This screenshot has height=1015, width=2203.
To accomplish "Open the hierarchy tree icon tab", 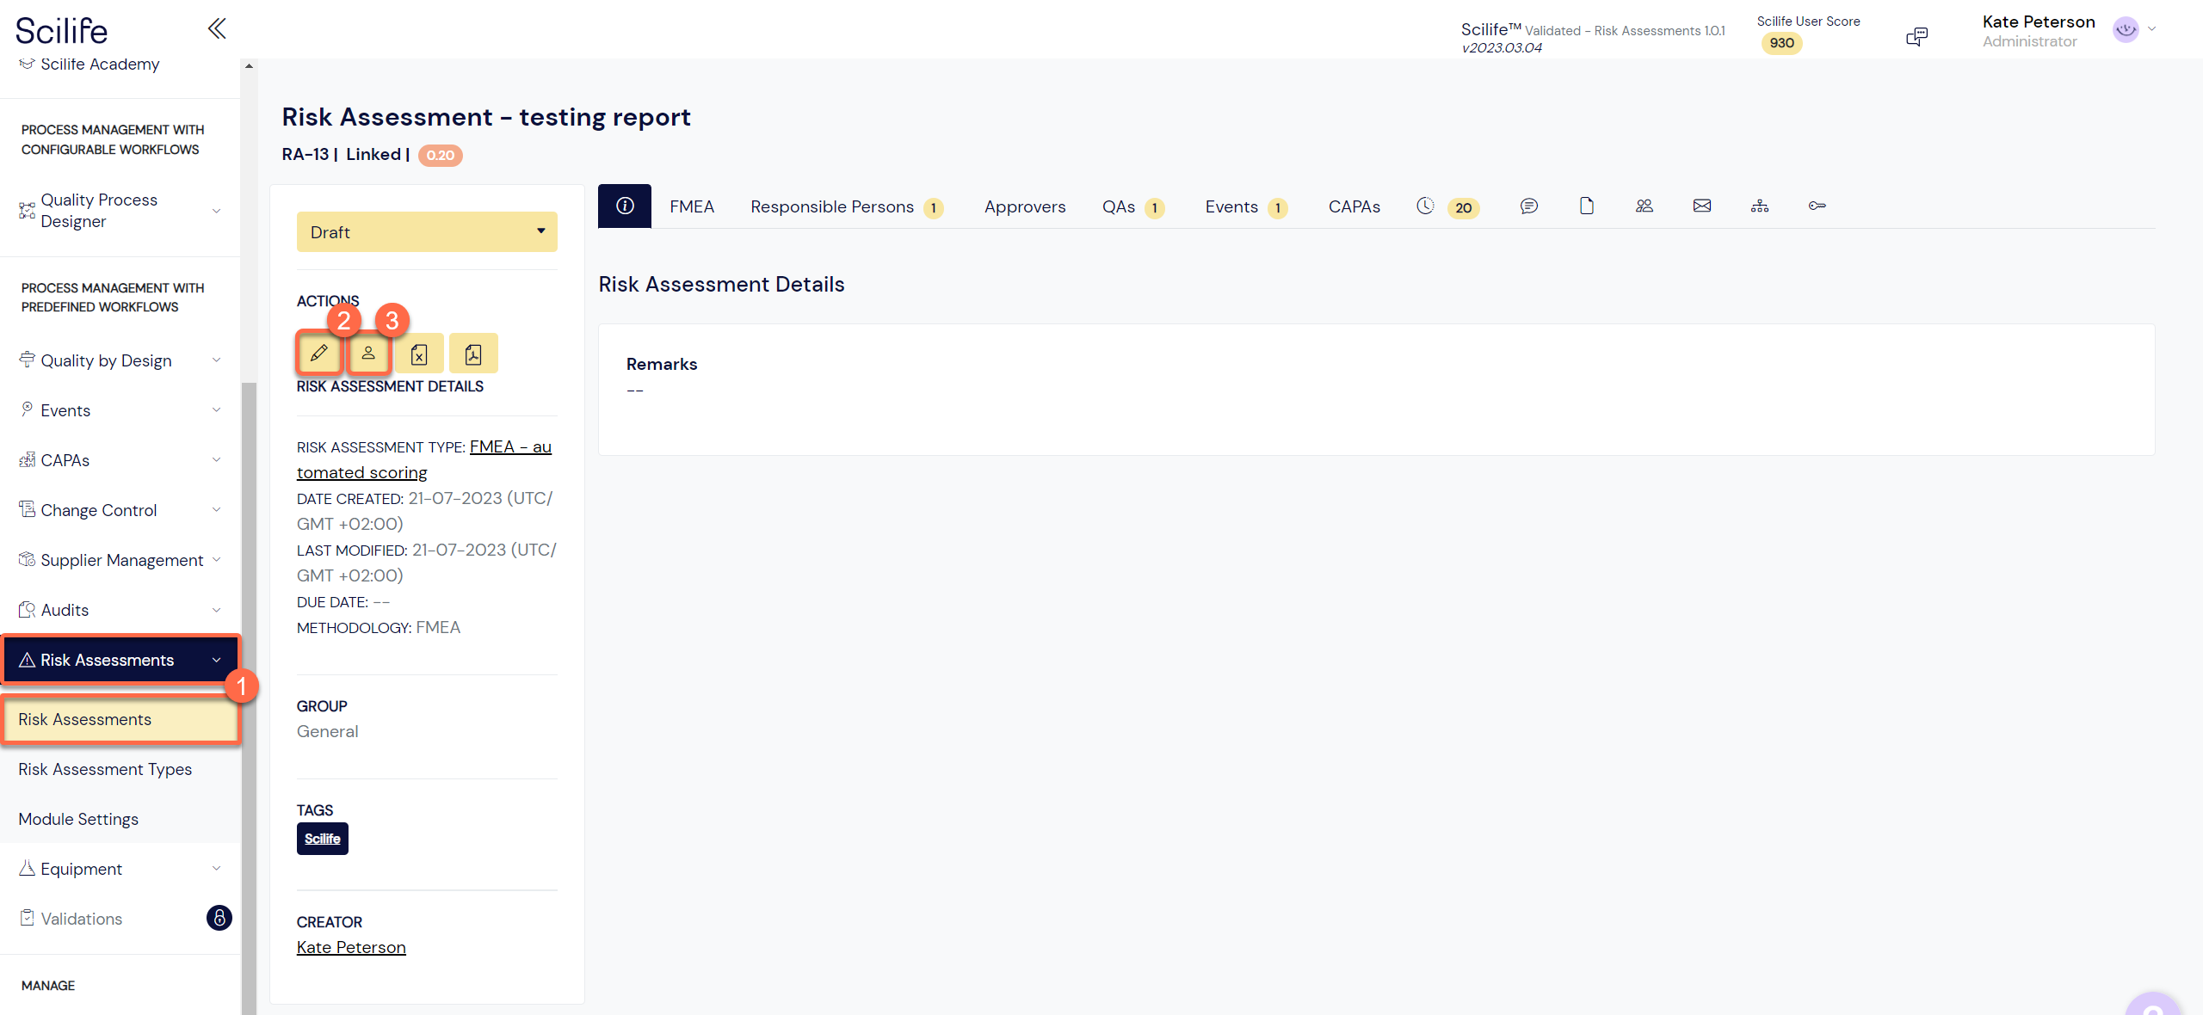I will [1760, 206].
